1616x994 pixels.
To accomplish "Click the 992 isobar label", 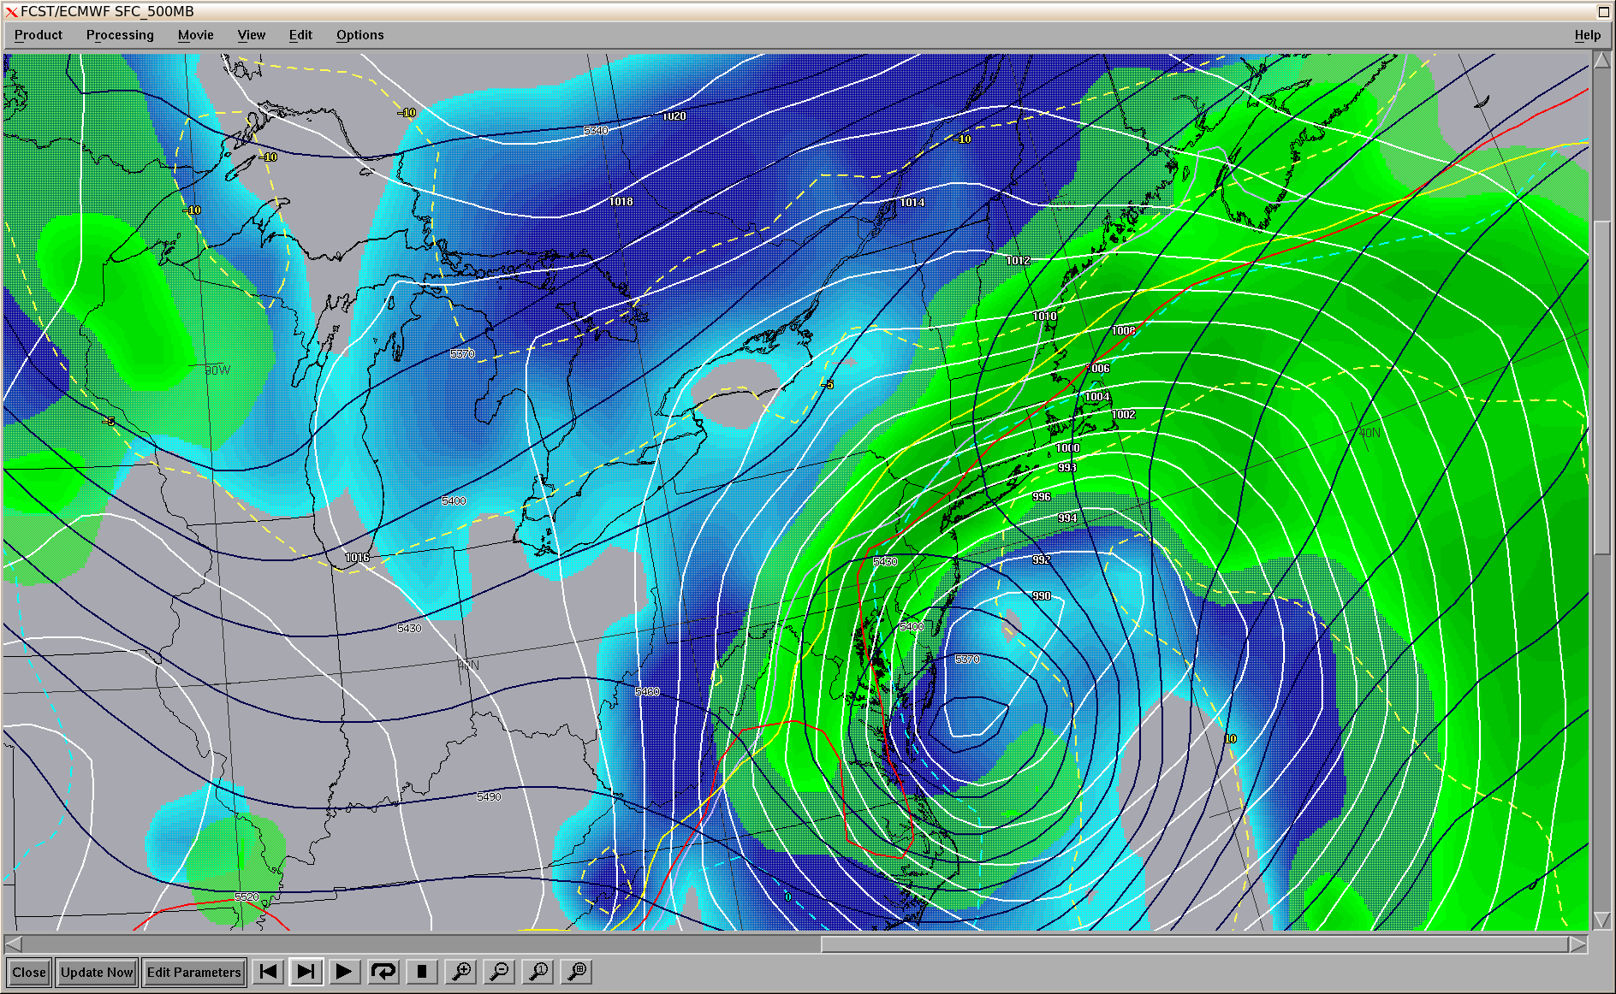I will (1041, 560).
